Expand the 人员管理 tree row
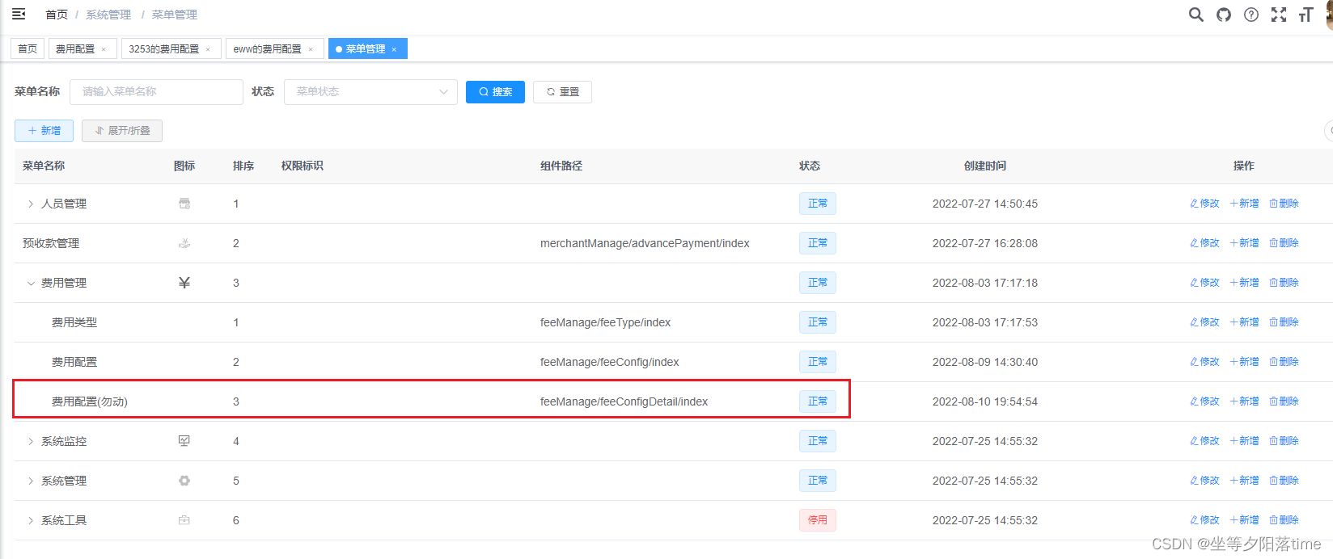The image size is (1333, 559). [31, 204]
